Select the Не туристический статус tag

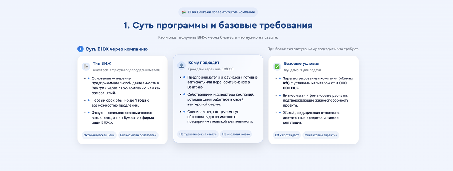(x=198, y=134)
